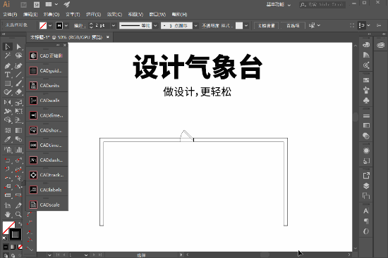Set paint mode to Gradient
Viewport: 388px width, 258px height.
point(13,247)
